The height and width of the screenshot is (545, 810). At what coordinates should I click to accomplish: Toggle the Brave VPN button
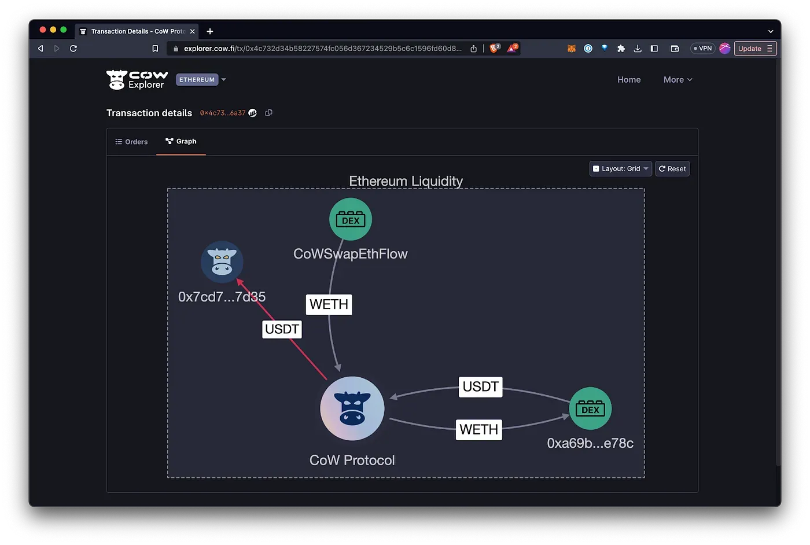pyautogui.click(x=703, y=49)
